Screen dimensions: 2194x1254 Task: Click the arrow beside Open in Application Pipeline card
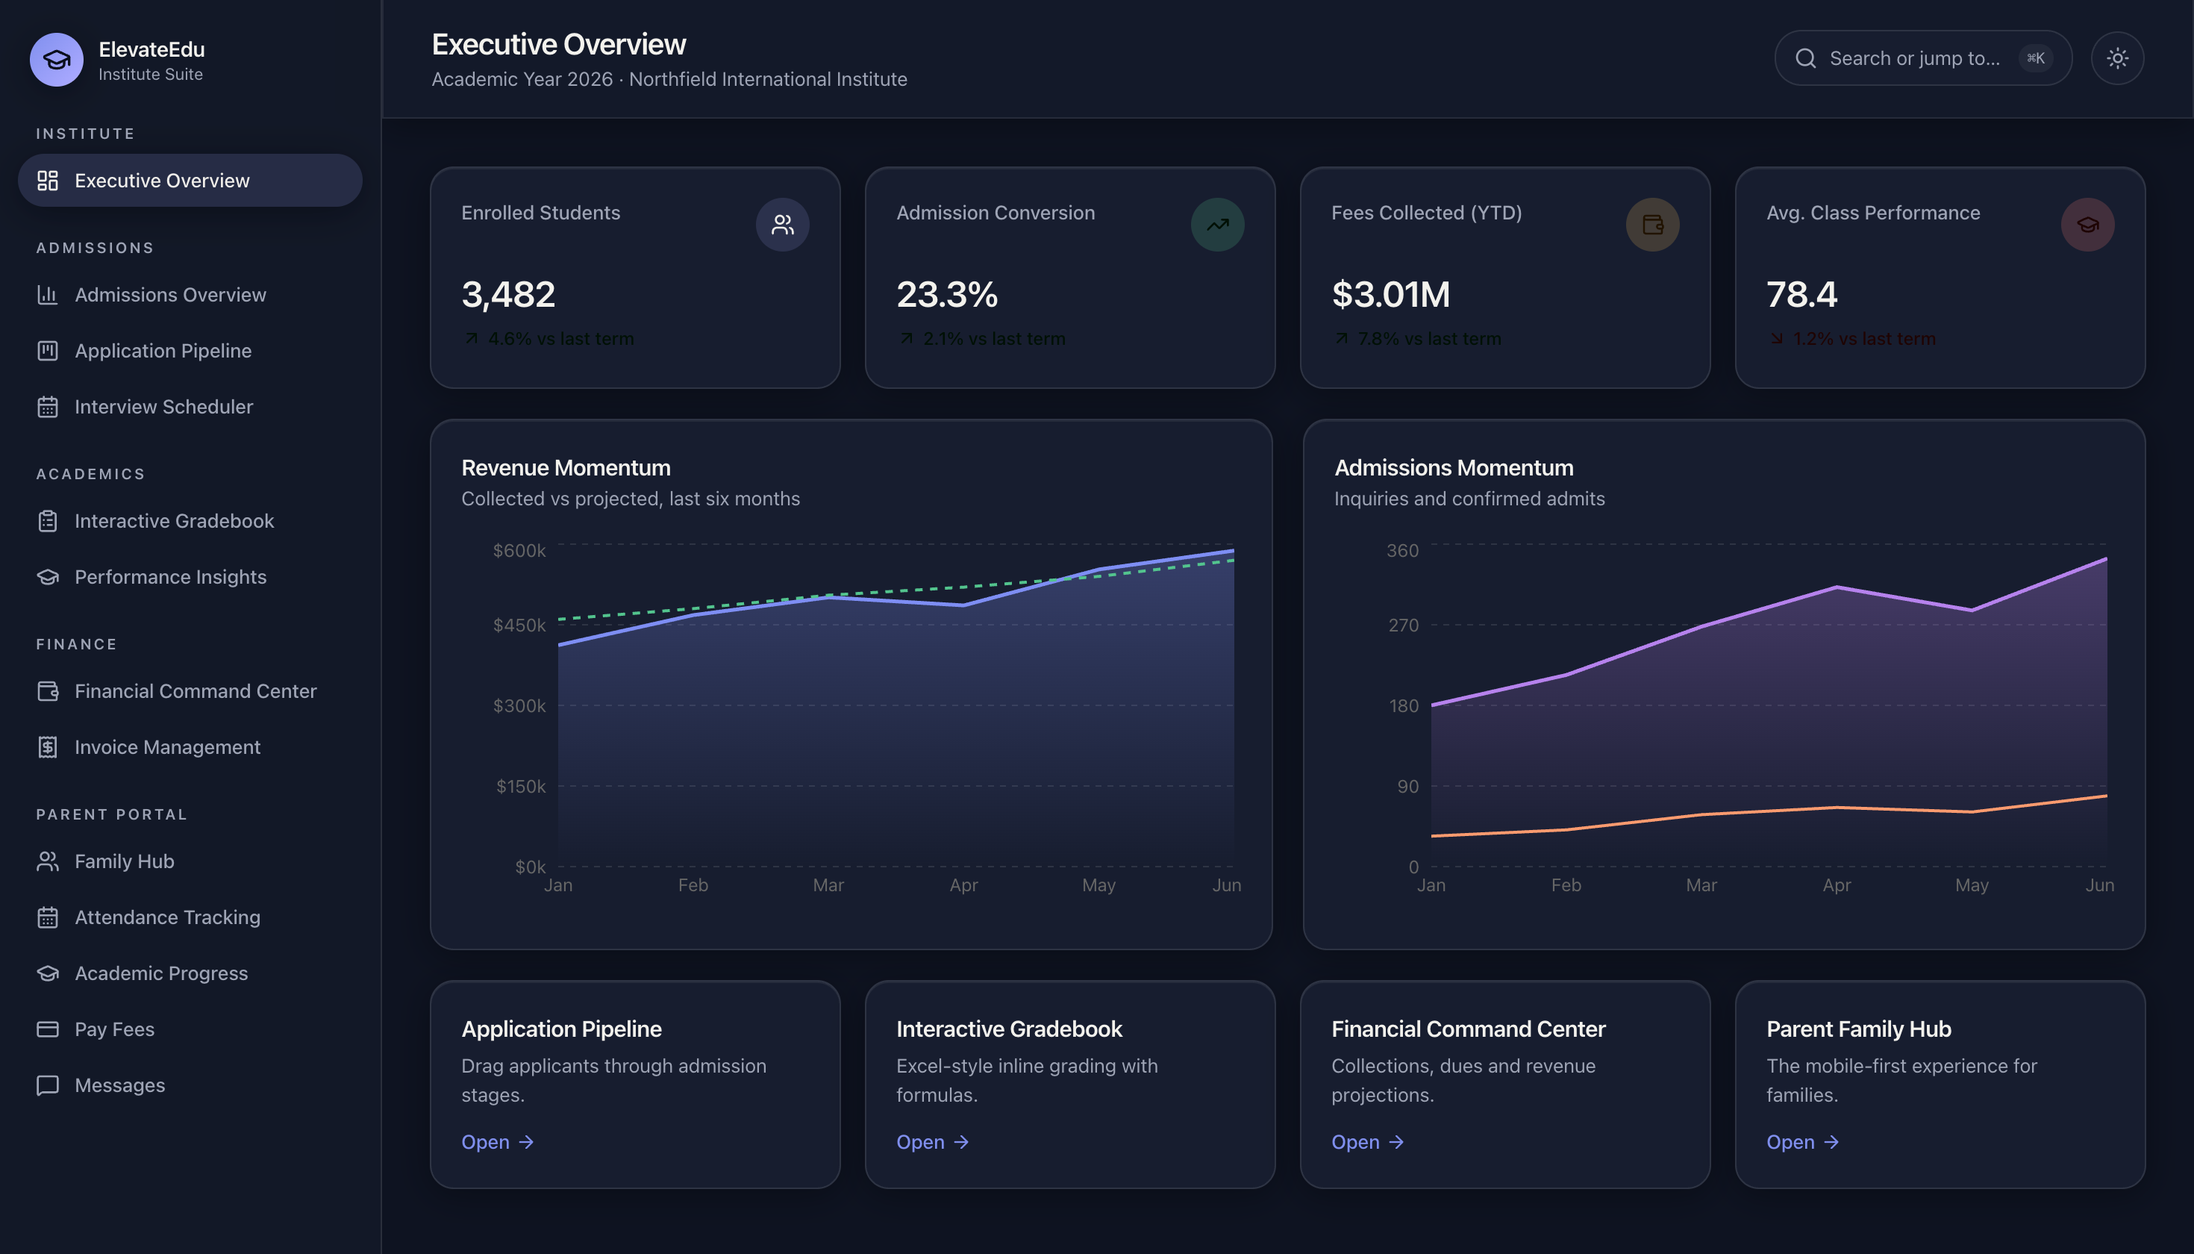(x=526, y=1142)
